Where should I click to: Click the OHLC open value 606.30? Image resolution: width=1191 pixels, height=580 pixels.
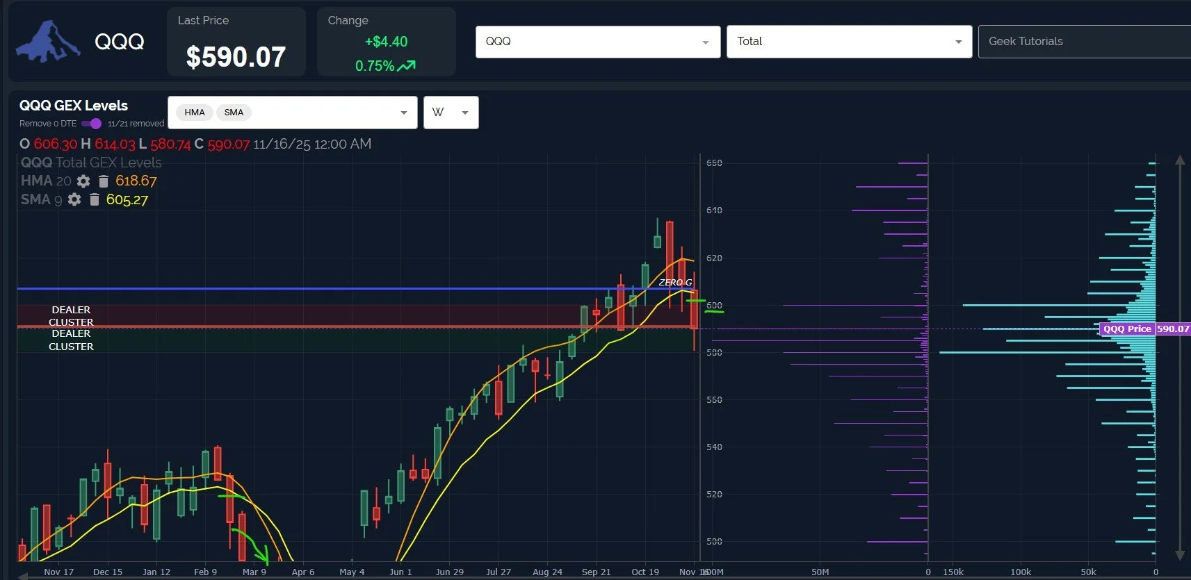pyautogui.click(x=56, y=144)
